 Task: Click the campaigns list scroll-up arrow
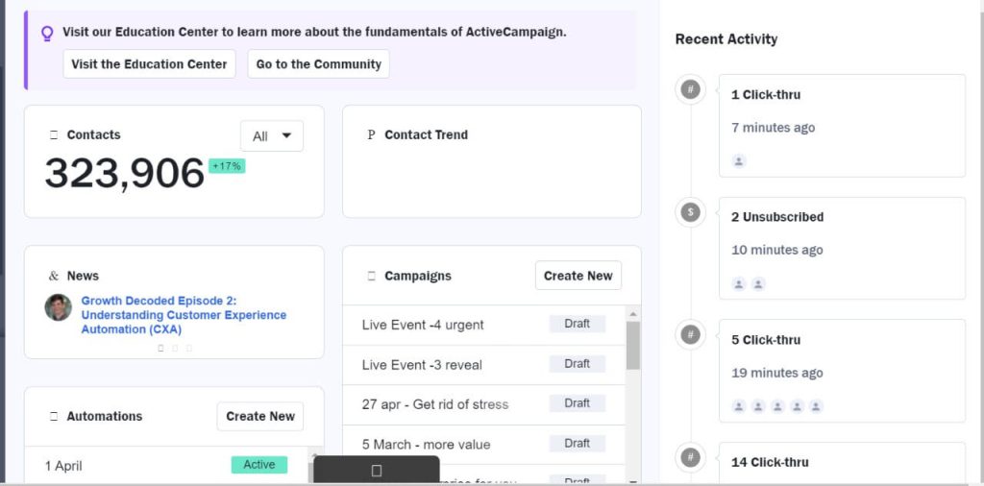(633, 313)
